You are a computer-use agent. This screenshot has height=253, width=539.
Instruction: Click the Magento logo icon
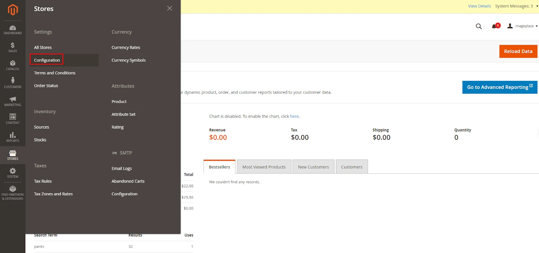[x=13, y=10]
